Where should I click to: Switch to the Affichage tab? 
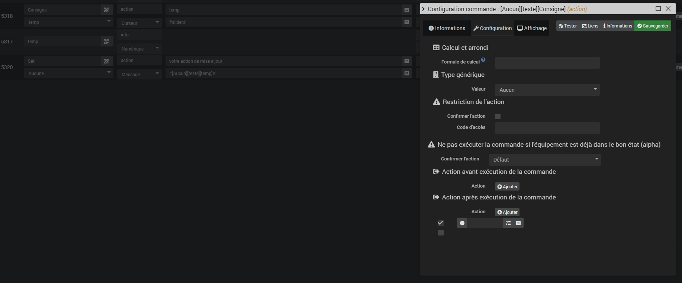tap(532, 28)
